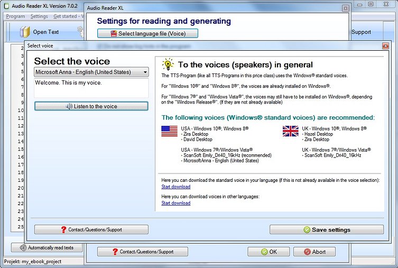Open the Program menu
The width and height of the screenshot is (398, 268).
click(15, 16)
